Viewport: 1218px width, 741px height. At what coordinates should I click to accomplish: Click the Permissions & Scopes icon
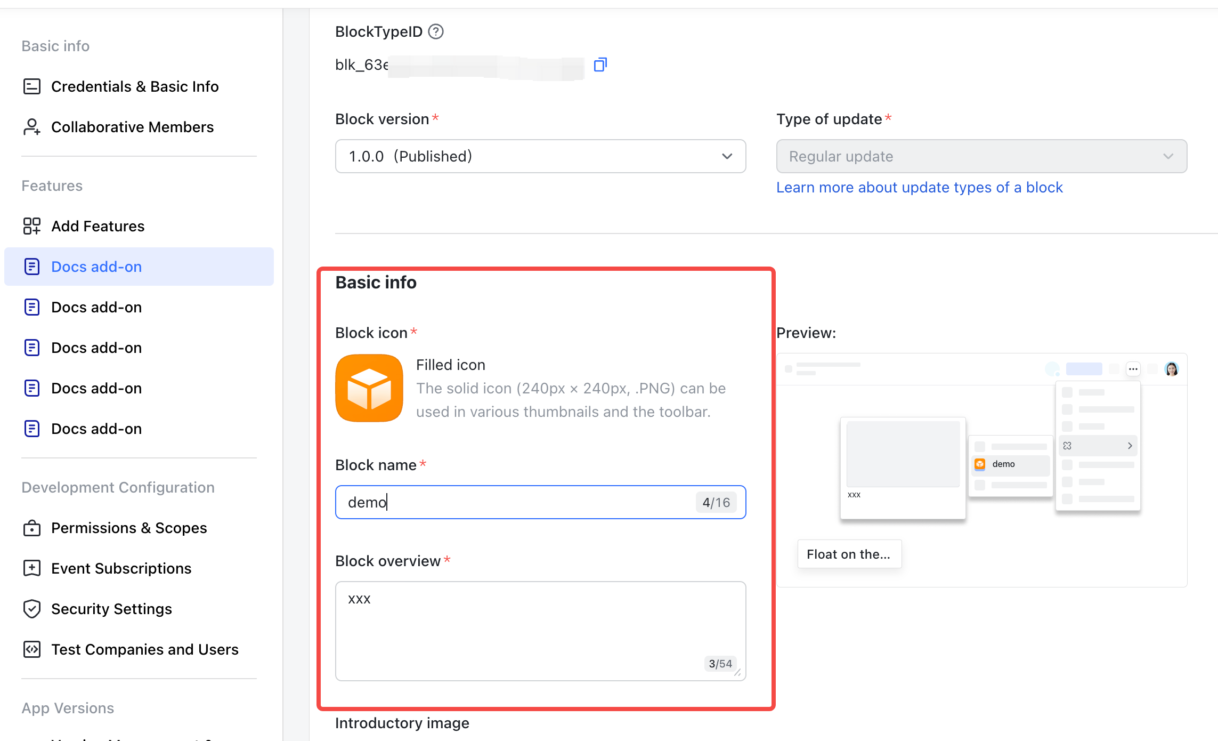[32, 528]
